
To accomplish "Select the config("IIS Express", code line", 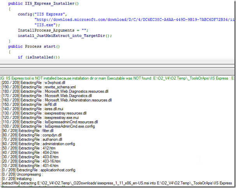I will tap(42, 14).
